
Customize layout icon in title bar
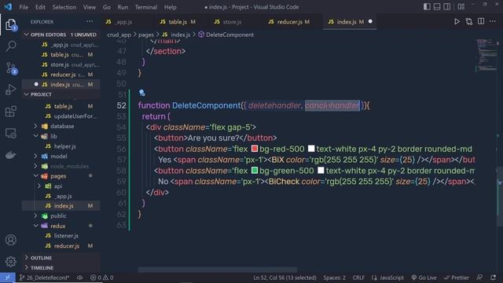[x=461, y=7]
